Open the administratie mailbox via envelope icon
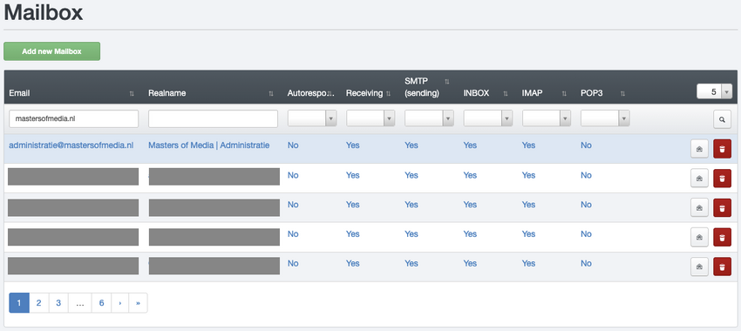The height and width of the screenshot is (331, 741). (699, 149)
